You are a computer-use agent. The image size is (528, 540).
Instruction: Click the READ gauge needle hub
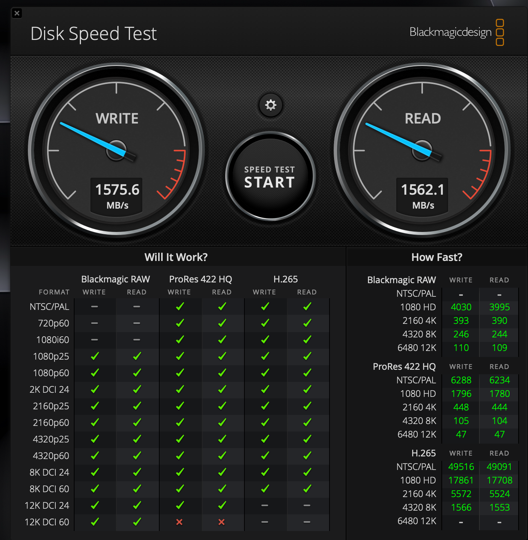click(422, 151)
